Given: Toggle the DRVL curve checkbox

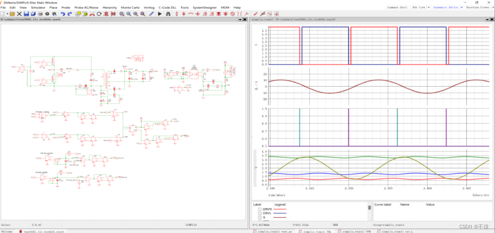Looking at the screenshot, I should [x=260, y=213].
